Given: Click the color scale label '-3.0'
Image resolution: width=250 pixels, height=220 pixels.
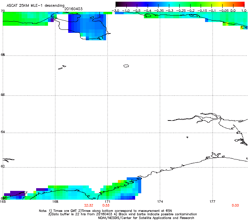Looking at the screenshot, I should coord(116,11).
